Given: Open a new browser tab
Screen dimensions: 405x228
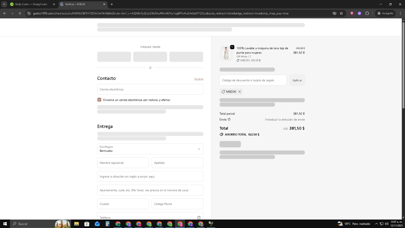Looking at the screenshot, I should pos(112,4).
